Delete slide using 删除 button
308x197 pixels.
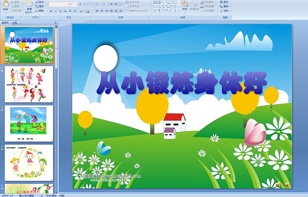(40, 11)
